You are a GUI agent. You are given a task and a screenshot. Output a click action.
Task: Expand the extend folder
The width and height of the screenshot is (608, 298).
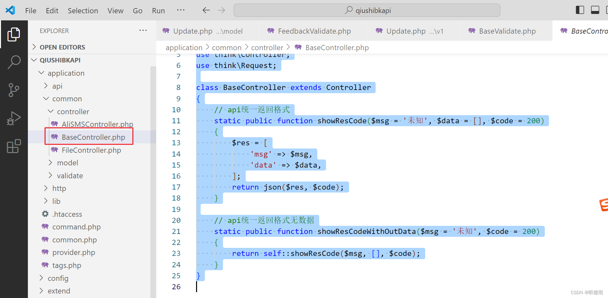click(x=89, y=291)
